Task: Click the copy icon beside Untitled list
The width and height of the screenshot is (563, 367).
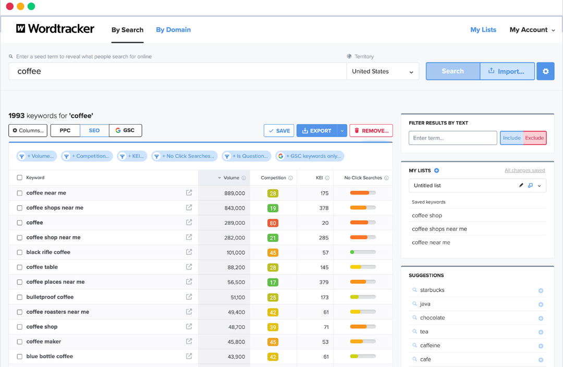Action: (530, 186)
